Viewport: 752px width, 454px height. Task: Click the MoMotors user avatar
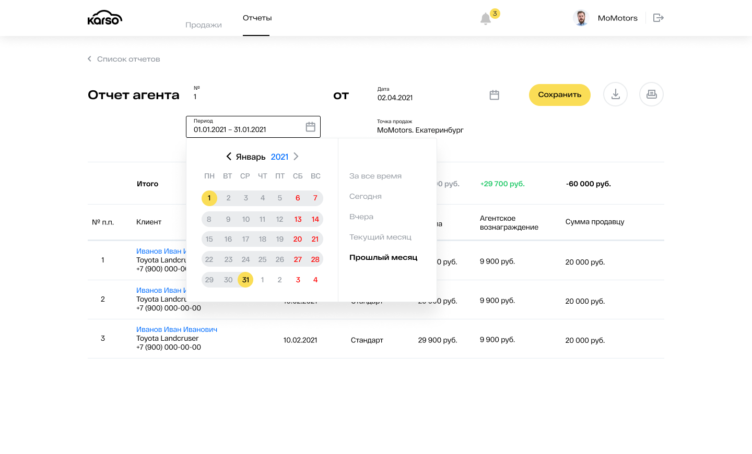point(581,18)
